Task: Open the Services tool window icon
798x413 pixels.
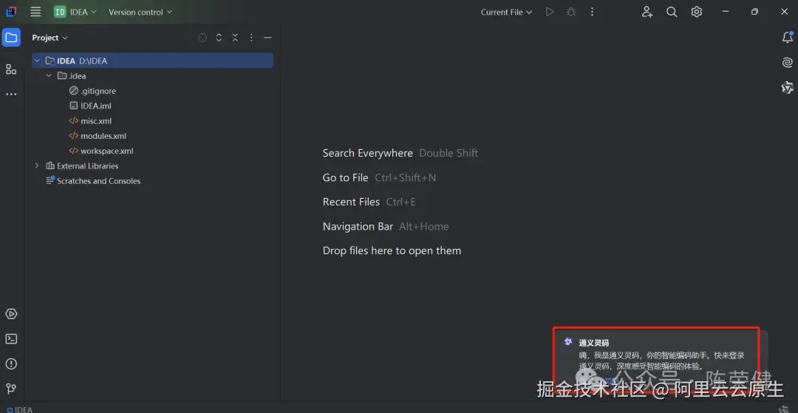Action: 11,314
